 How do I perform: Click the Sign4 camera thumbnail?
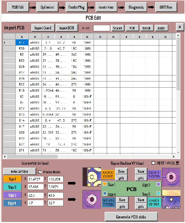click(92, 200)
